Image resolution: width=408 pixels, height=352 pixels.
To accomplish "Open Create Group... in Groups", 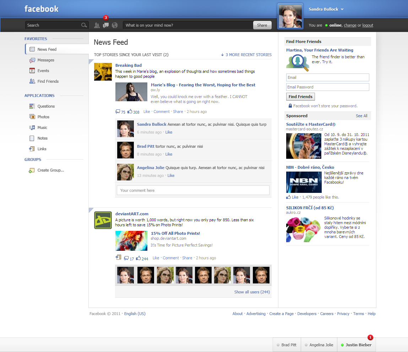I will pos(51,170).
